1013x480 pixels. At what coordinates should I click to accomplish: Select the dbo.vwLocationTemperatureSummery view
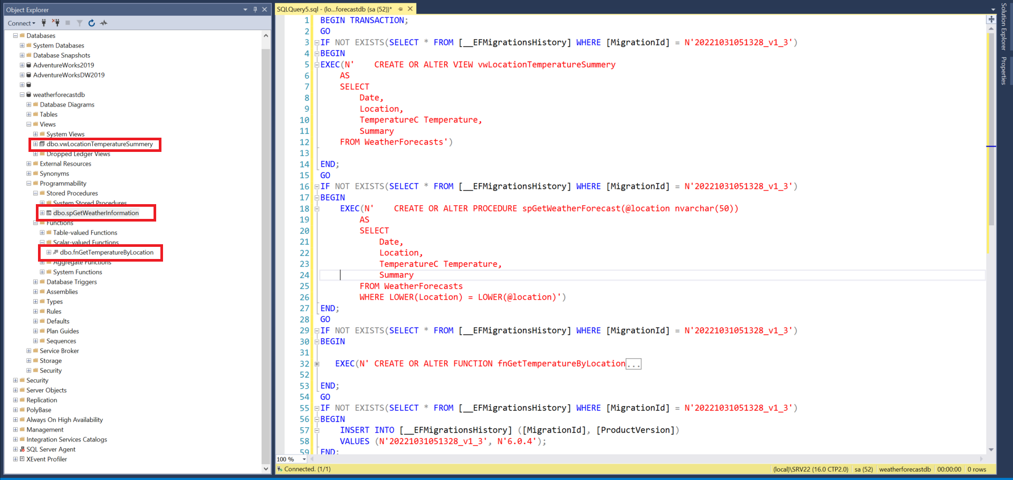click(99, 144)
